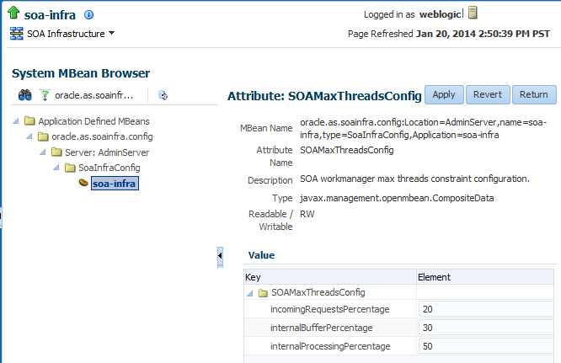
Task: Collapse the Server: AdminServer node
Action: 43,152
